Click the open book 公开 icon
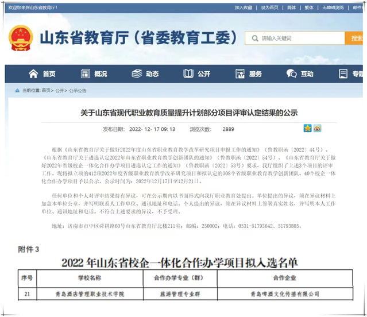 click(x=188, y=74)
